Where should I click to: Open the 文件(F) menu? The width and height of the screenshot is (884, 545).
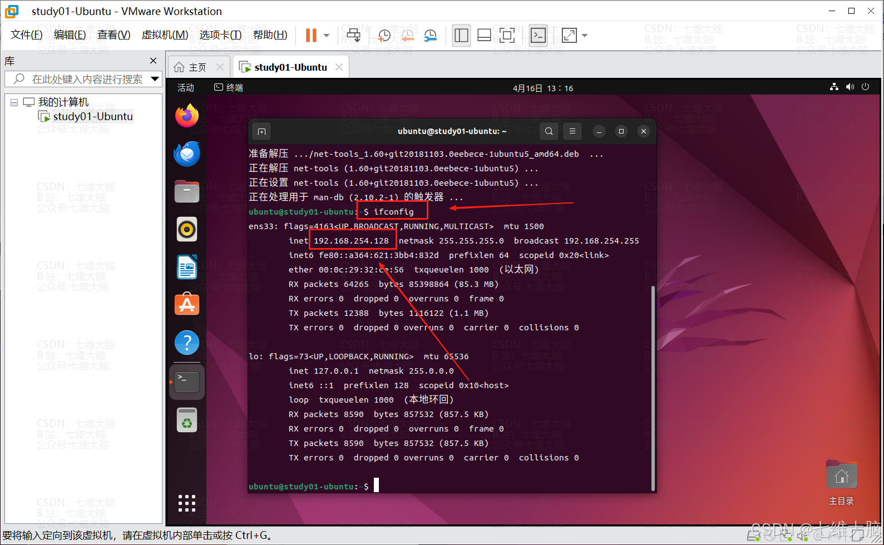(x=26, y=35)
